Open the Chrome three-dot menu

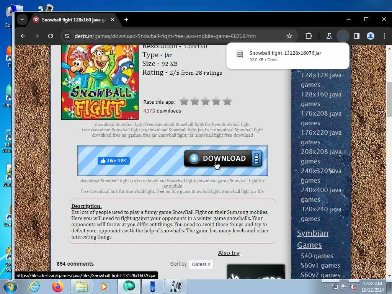pos(384,36)
